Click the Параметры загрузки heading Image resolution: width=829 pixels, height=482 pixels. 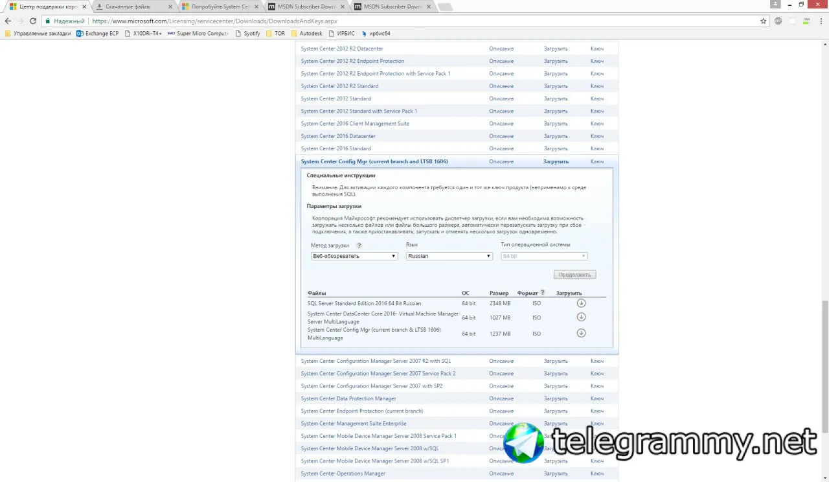click(334, 206)
